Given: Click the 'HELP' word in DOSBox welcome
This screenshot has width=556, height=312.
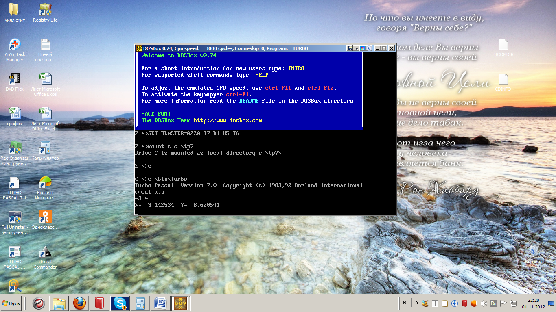Looking at the screenshot, I should [x=262, y=75].
